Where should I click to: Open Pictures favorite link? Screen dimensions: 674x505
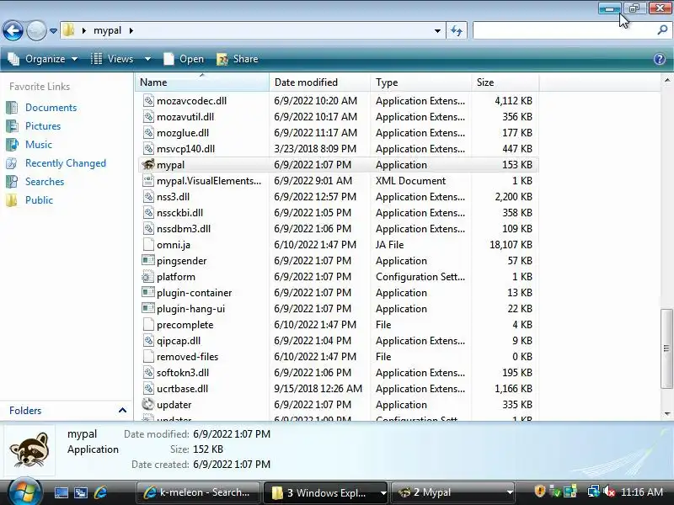point(43,125)
